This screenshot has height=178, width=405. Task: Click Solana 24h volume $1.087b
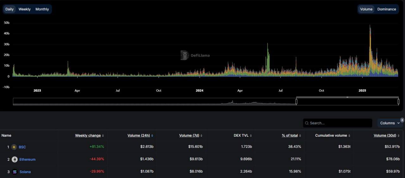click(147, 171)
